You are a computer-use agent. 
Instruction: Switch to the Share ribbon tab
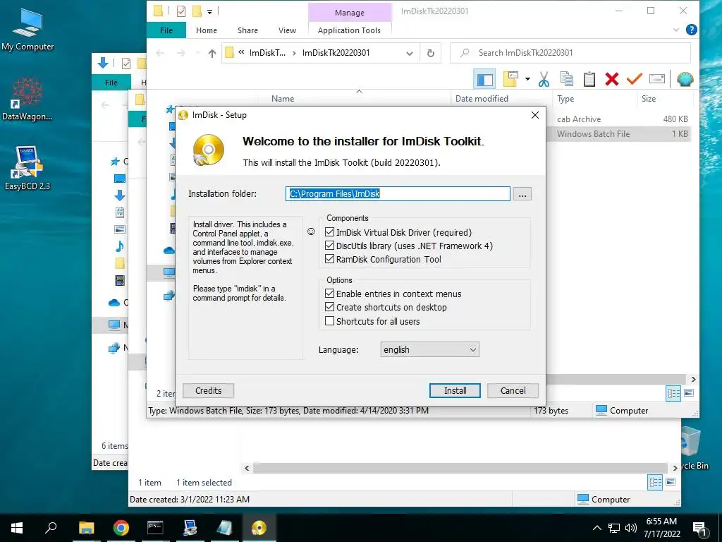click(x=247, y=30)
